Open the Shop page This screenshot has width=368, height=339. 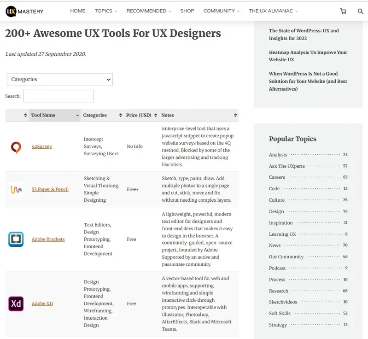(x=187, y=11)
